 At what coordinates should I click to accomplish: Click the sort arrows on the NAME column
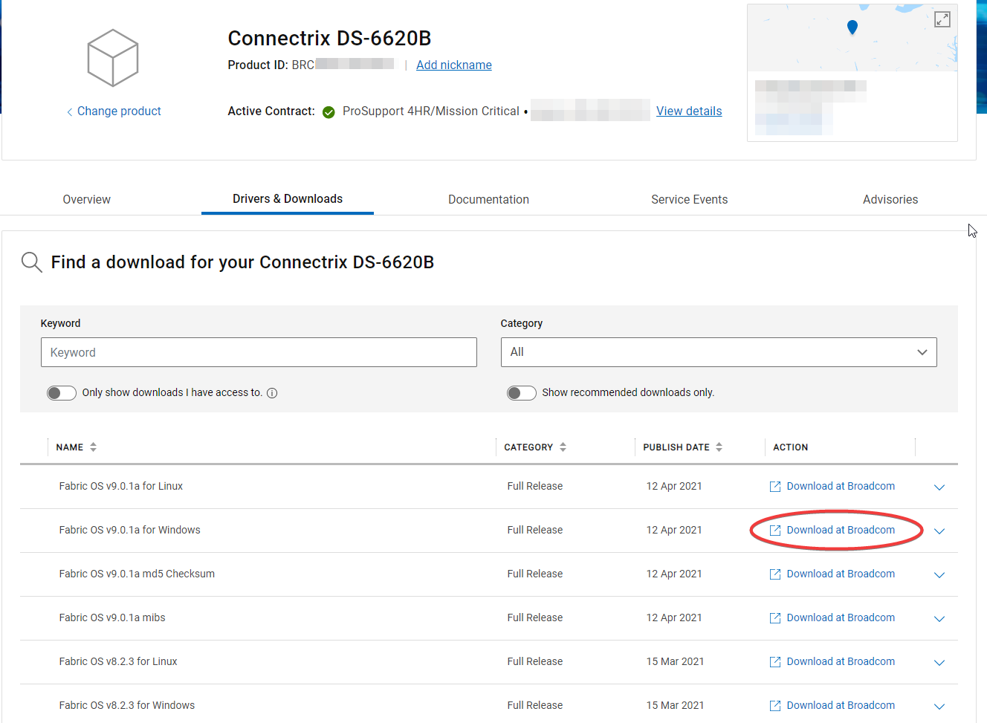[92, 447]
